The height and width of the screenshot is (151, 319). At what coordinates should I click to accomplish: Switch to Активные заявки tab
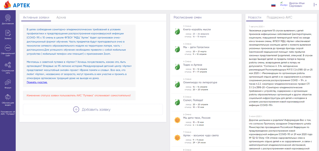pos(36,17)
